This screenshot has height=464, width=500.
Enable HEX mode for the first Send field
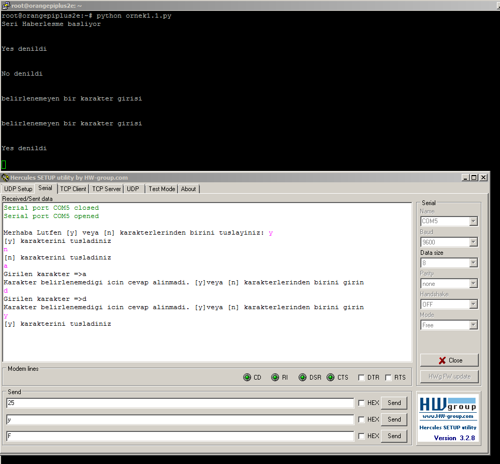coord(361,402)
